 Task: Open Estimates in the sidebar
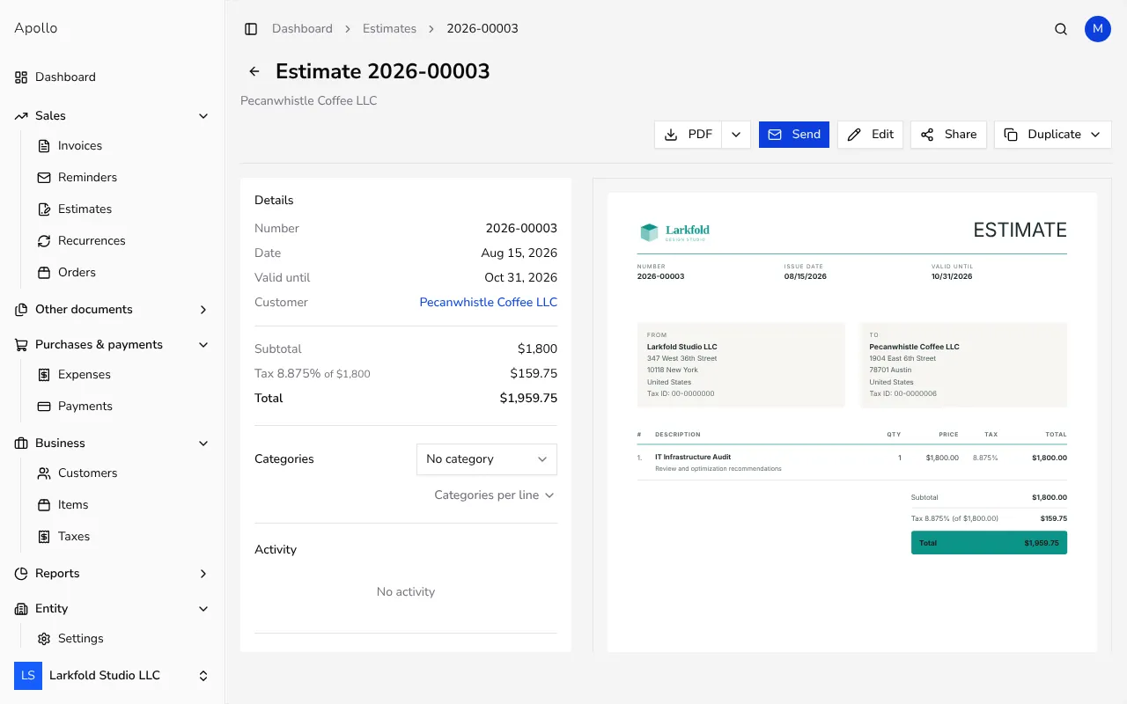pyautogui.click(x=122, y=209)
